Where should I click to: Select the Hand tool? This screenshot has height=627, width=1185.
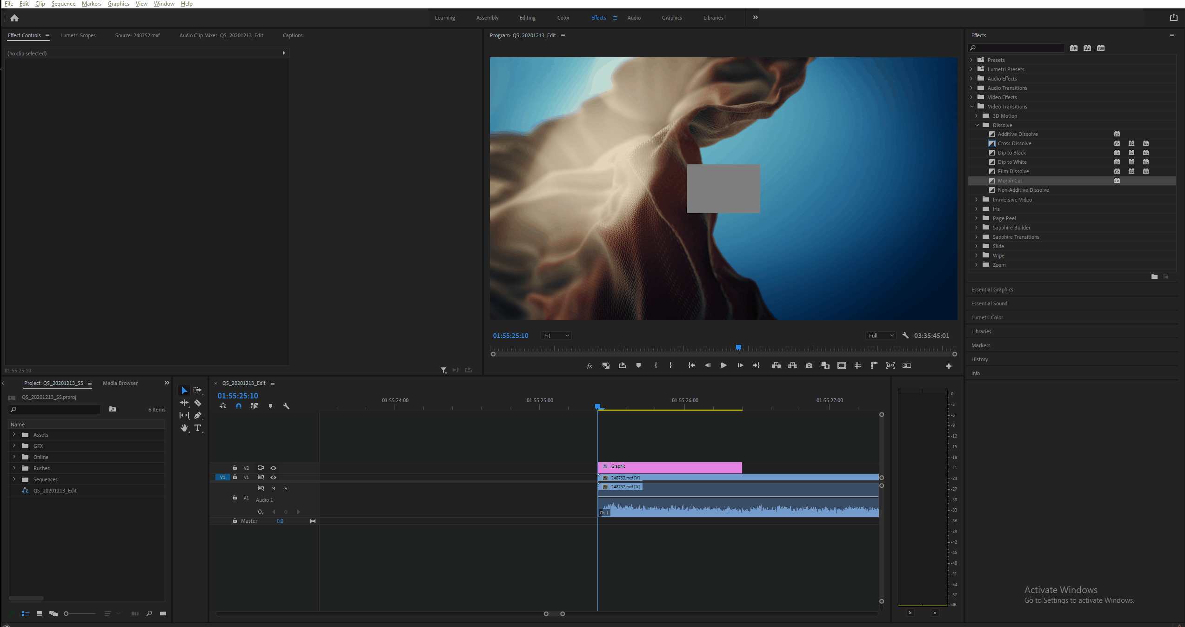184,428
